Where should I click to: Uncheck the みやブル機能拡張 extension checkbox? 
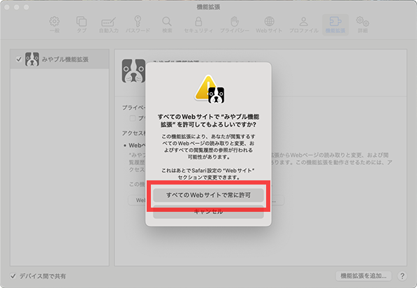point(19,59)
